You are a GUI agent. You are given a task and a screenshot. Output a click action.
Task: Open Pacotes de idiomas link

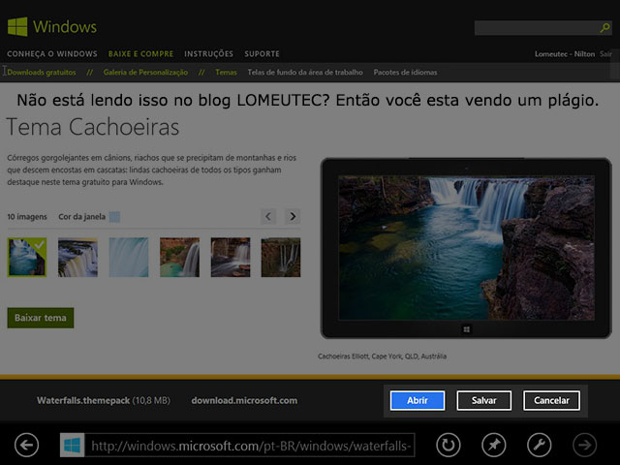pyautogui.click(x=405, y=73)
